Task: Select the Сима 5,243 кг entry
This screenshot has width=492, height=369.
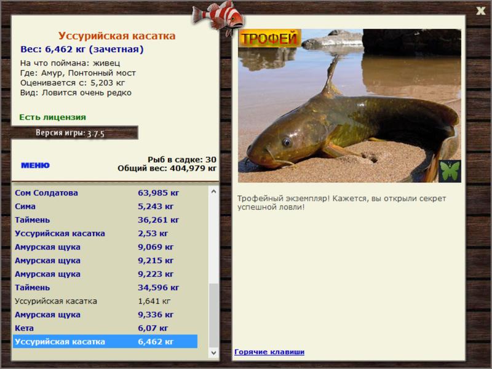Action: [105, 207]
